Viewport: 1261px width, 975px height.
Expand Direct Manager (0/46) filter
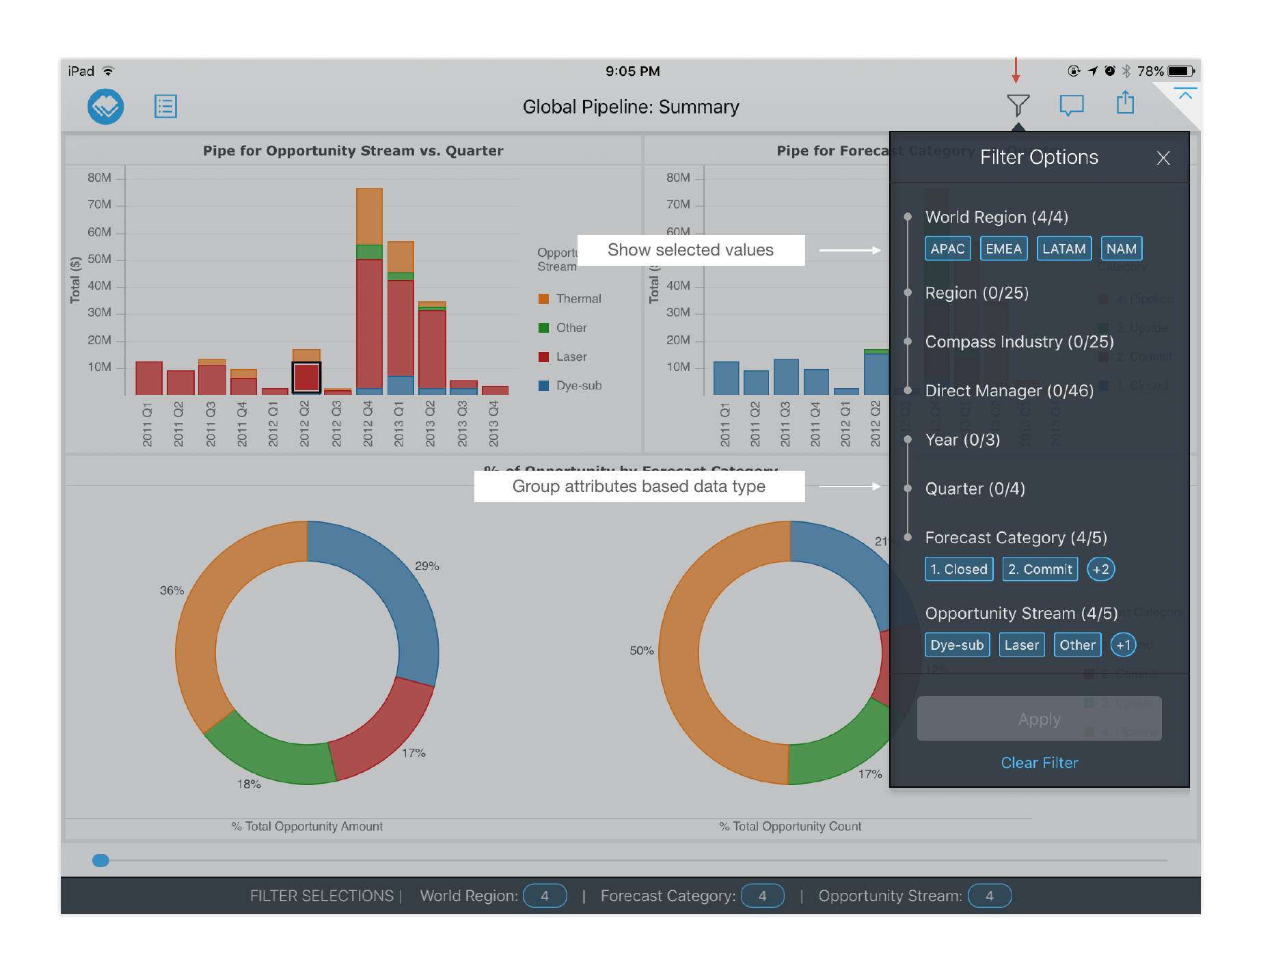tap(1009, 391)
